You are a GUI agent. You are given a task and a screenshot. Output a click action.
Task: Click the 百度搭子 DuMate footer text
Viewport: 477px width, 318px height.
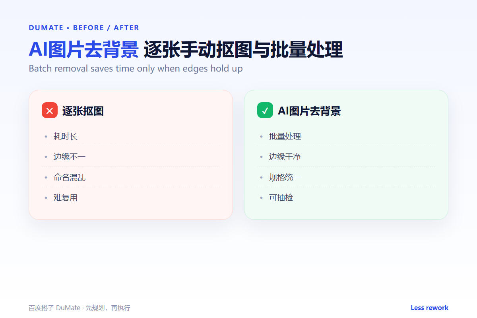(x=79, y=308)
